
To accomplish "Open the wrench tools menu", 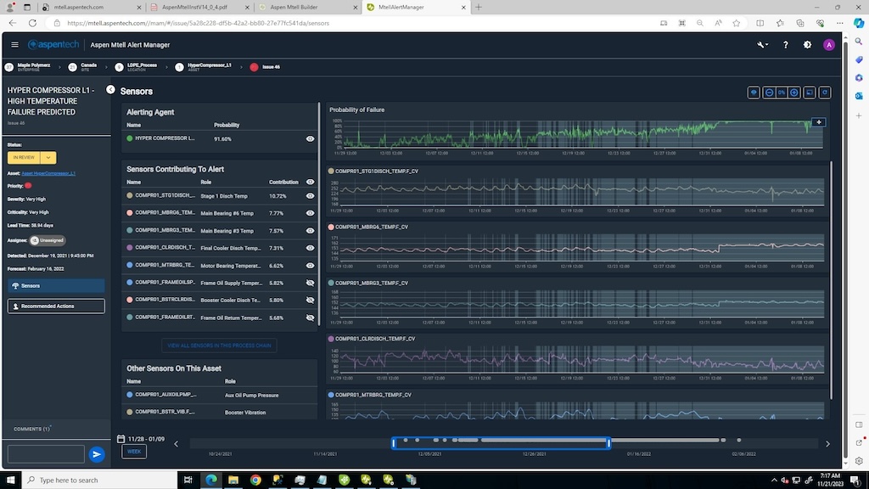I will [x=763, y=45].
